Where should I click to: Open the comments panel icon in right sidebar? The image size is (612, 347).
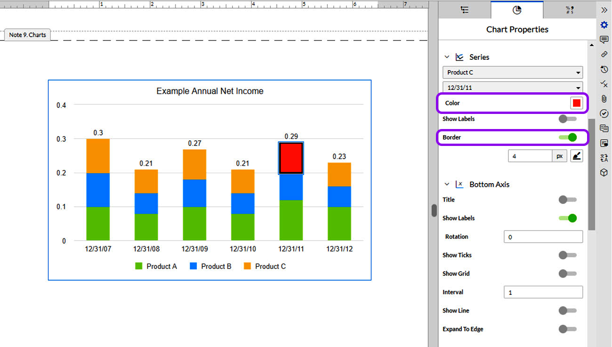[x=604, y=40]
